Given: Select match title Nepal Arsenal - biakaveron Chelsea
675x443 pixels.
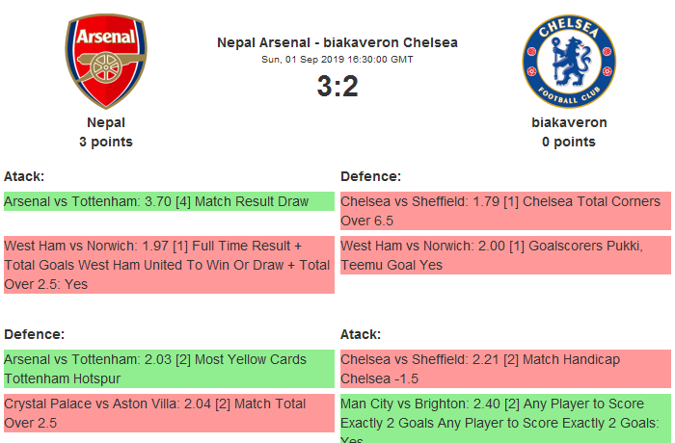Looking at the screenshot, I should click(337, 42).
